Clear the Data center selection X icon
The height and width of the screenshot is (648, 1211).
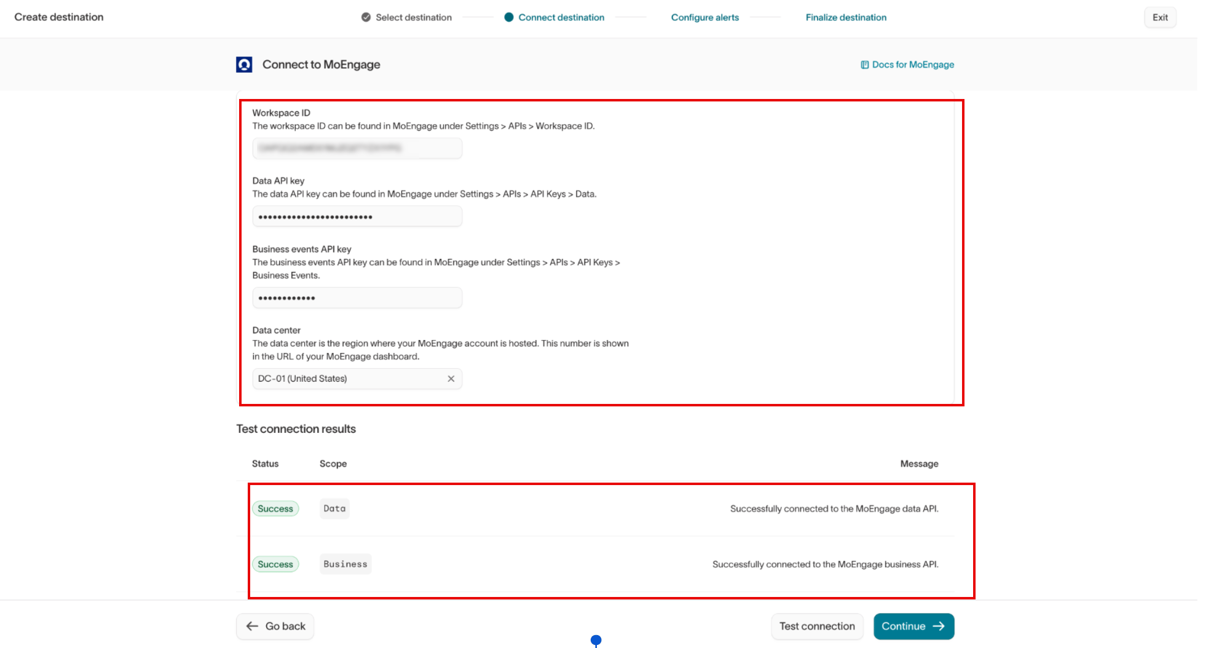click(451, 379)
